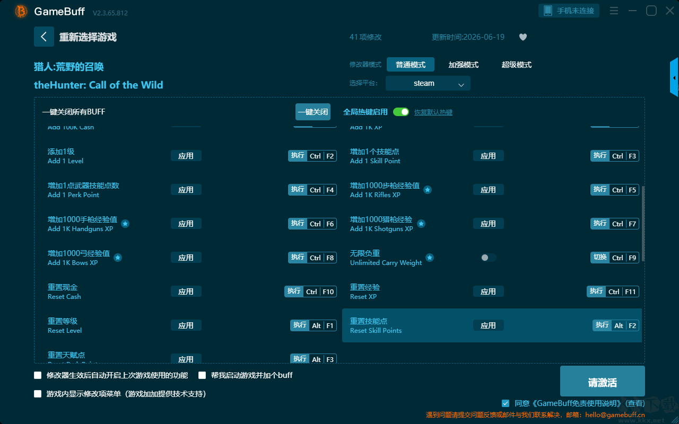Select the 超级模式 super mode tab
This screenshot has width=679, height=424.
click(517, 65)
